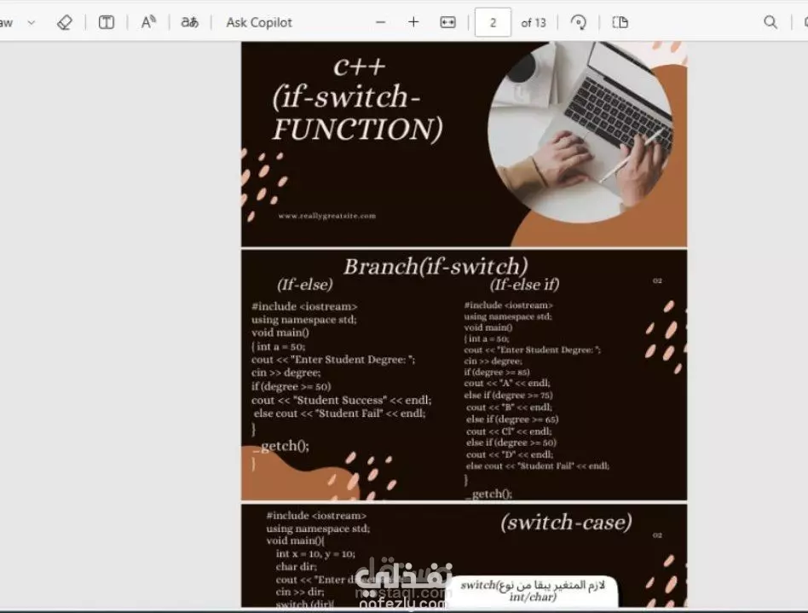Click the 'Branch(if-switch)' heading
Image resolution: width=808 pixels, height=613 pixels.
436,266
